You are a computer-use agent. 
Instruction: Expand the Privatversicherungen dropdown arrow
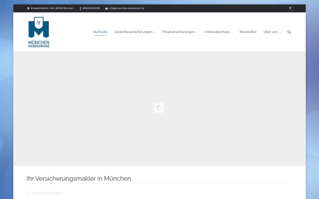click(197, 32)
